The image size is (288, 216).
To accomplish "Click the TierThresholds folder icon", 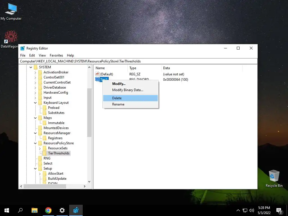I will coord(45,153).
